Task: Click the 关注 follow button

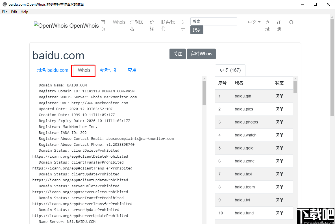Action: pyautogui.click(x=177, y=54)
